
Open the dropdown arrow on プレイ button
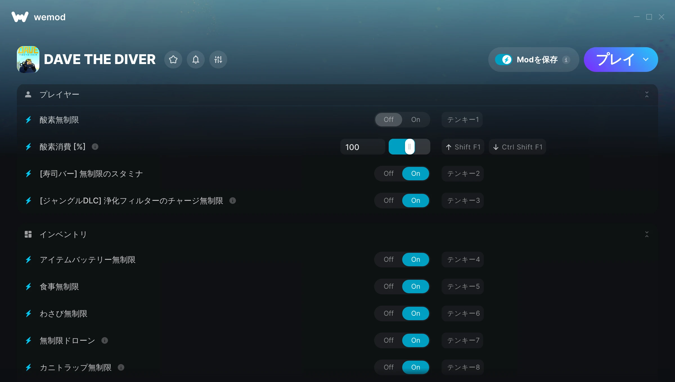(646, 60)
